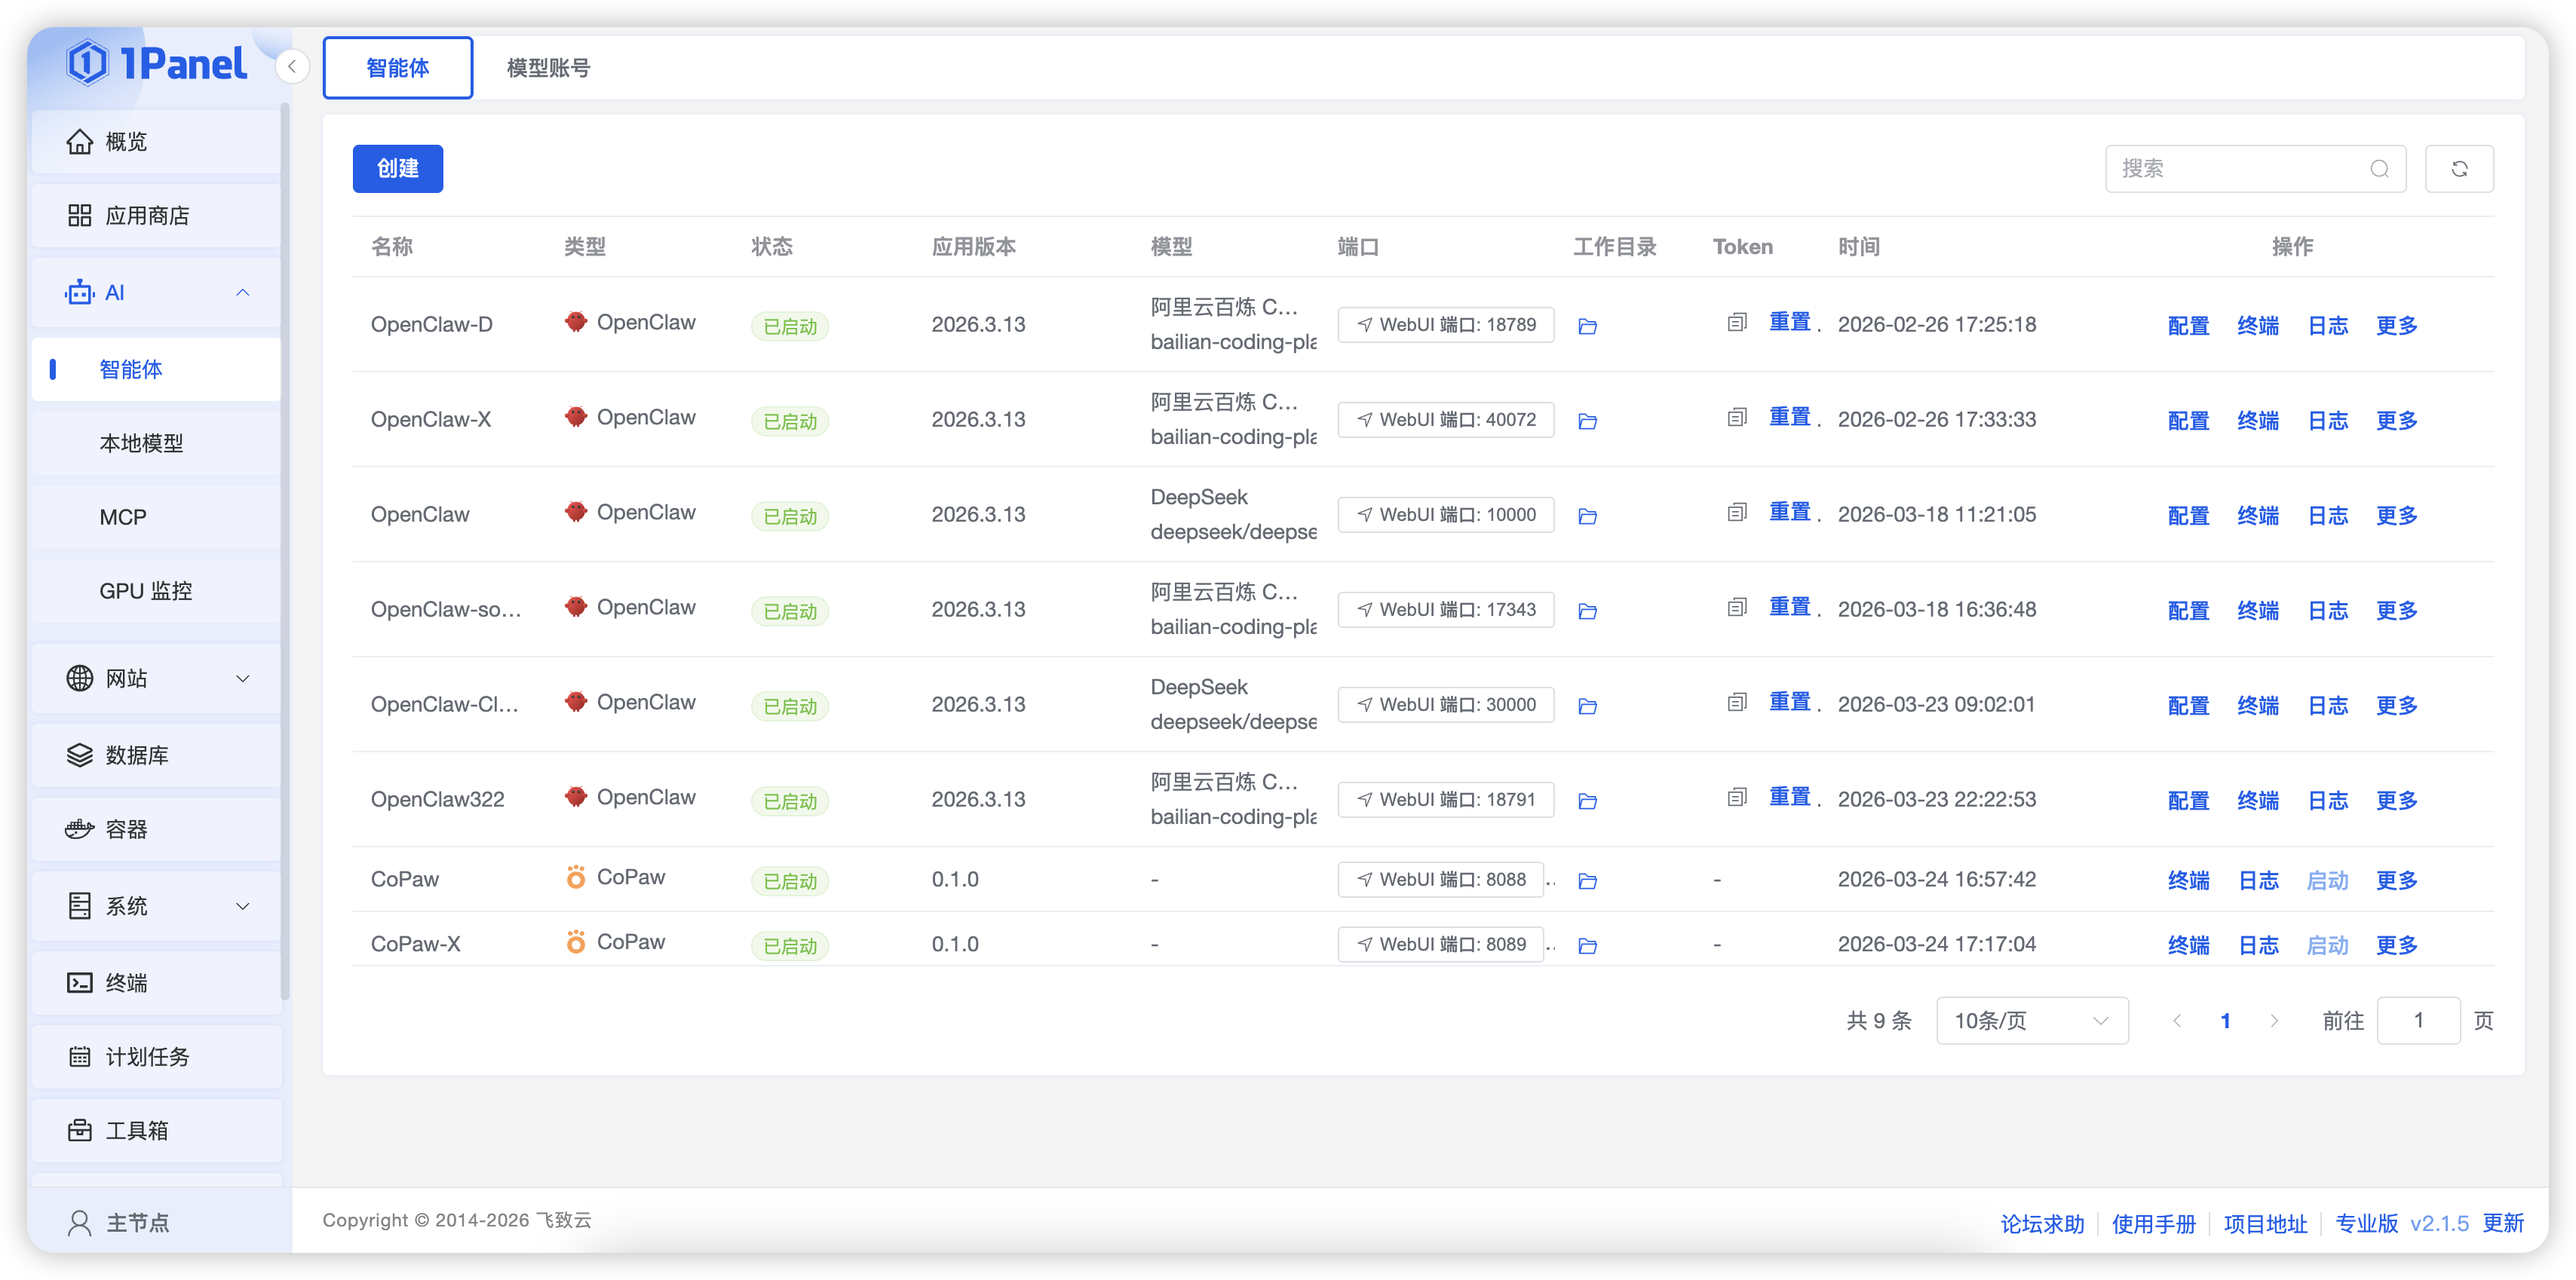Copy the token for OpenClaw-X
The height and width of the screenshot is (1280, 2576).
pyautogui.click(x=1737, y=418)
